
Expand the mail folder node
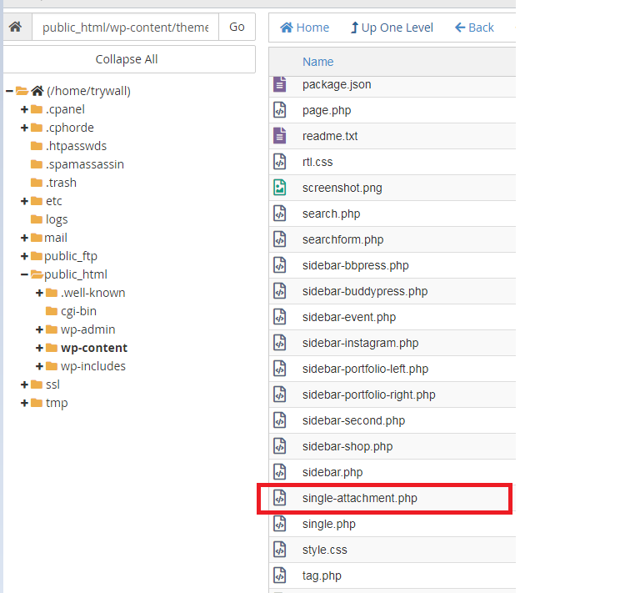pos(24,238)
